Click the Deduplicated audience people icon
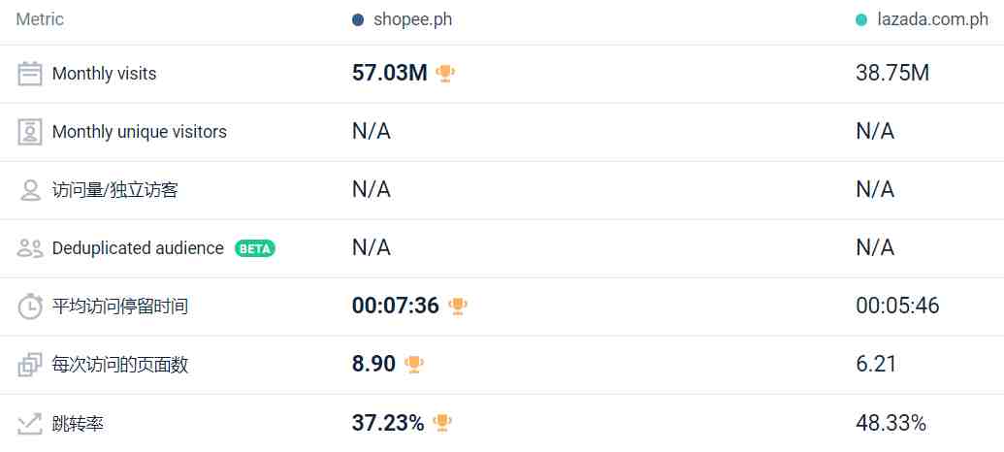1004x452 pixels. coord(29,248)
